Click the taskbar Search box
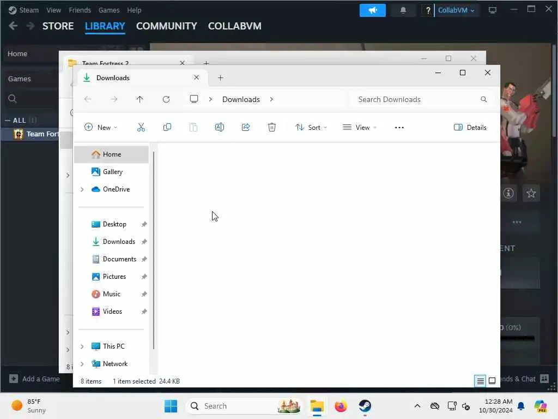 coord(244,406)
